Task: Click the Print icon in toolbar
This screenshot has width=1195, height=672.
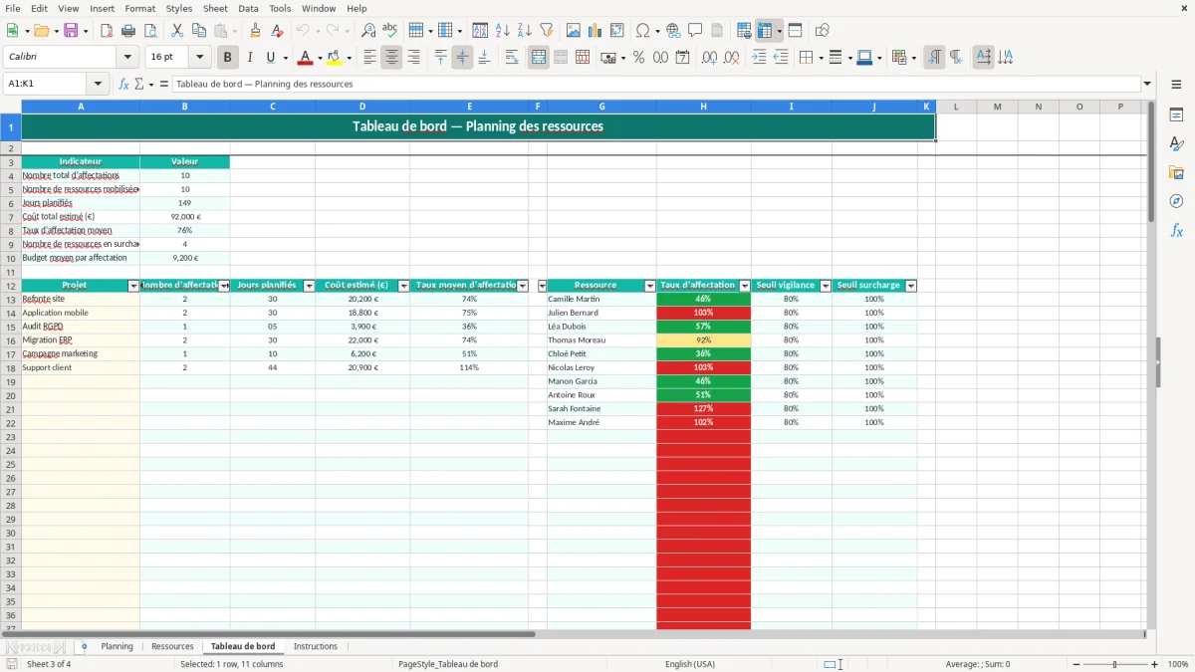Action: (128, 31)
